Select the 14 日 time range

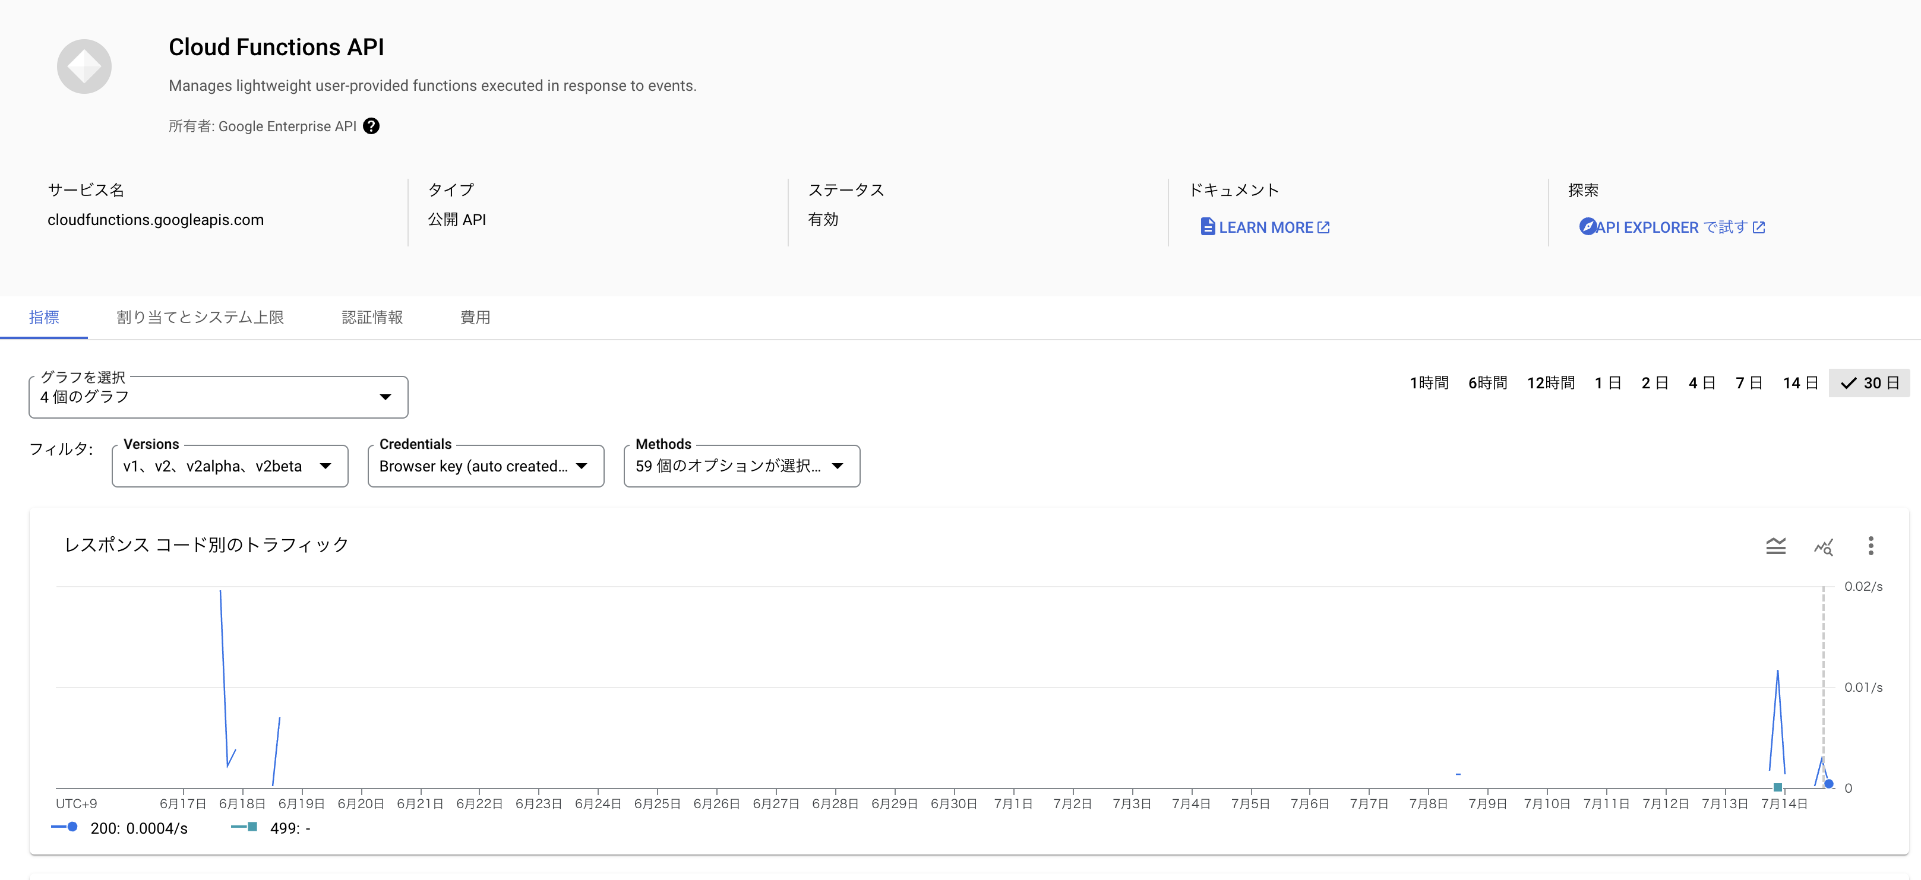[x=1799, y=382]
